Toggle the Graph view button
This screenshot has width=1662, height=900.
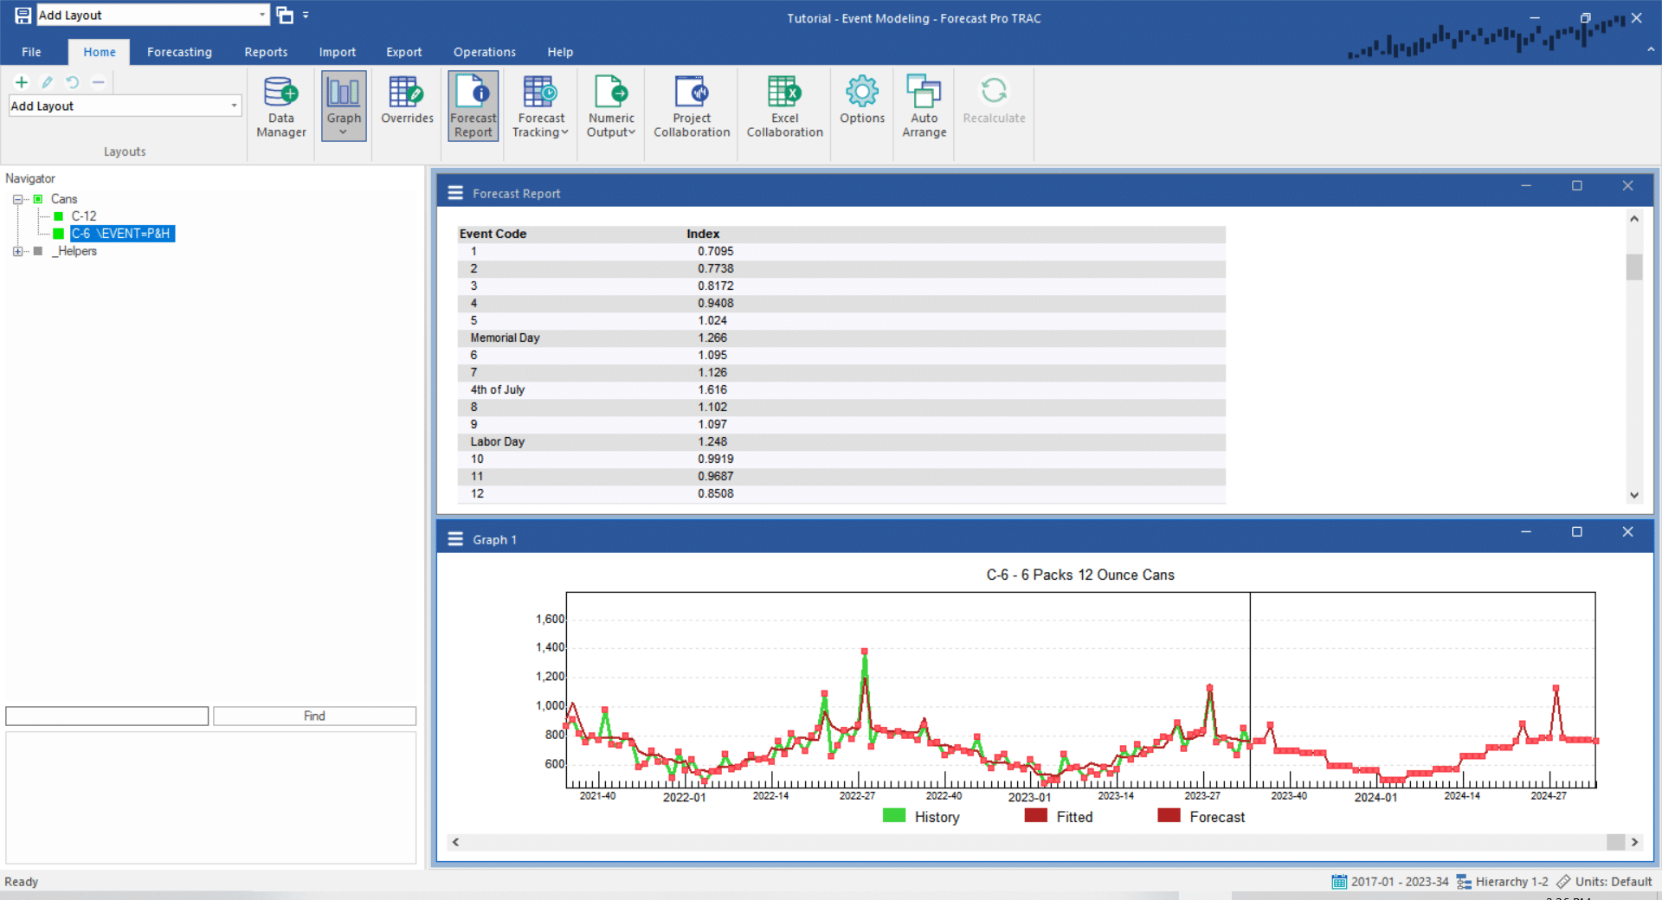pos(344,106)
